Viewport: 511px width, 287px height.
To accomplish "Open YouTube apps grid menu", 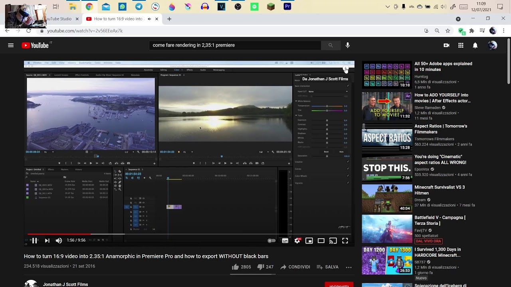I will [x=461, y=45].
